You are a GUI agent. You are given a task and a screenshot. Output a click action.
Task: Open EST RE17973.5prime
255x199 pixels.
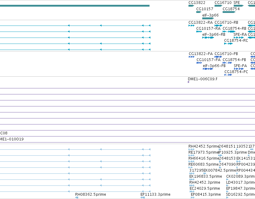pyautogui.click(x=203, y=152)
